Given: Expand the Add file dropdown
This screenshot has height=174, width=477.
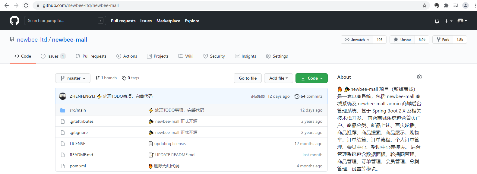Looking at the screenshot, I should [x=279, y=78].
